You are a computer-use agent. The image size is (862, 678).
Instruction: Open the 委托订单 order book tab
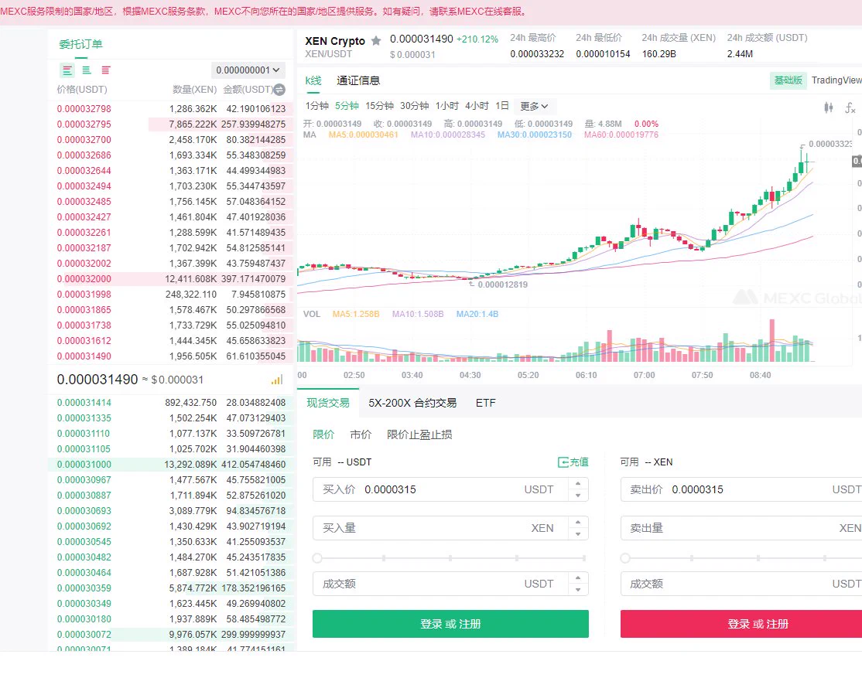[80, 45]
